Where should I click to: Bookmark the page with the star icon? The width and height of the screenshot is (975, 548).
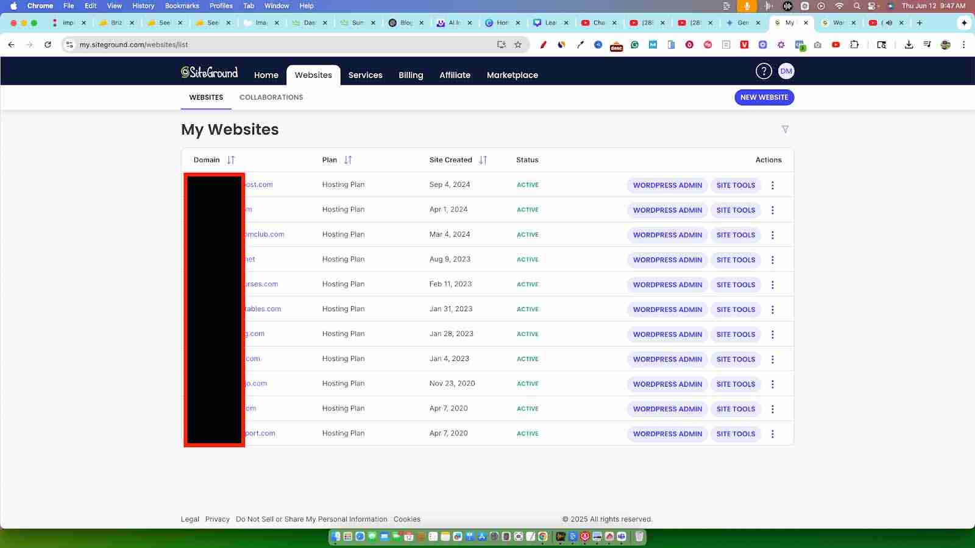tap(517, 44)
